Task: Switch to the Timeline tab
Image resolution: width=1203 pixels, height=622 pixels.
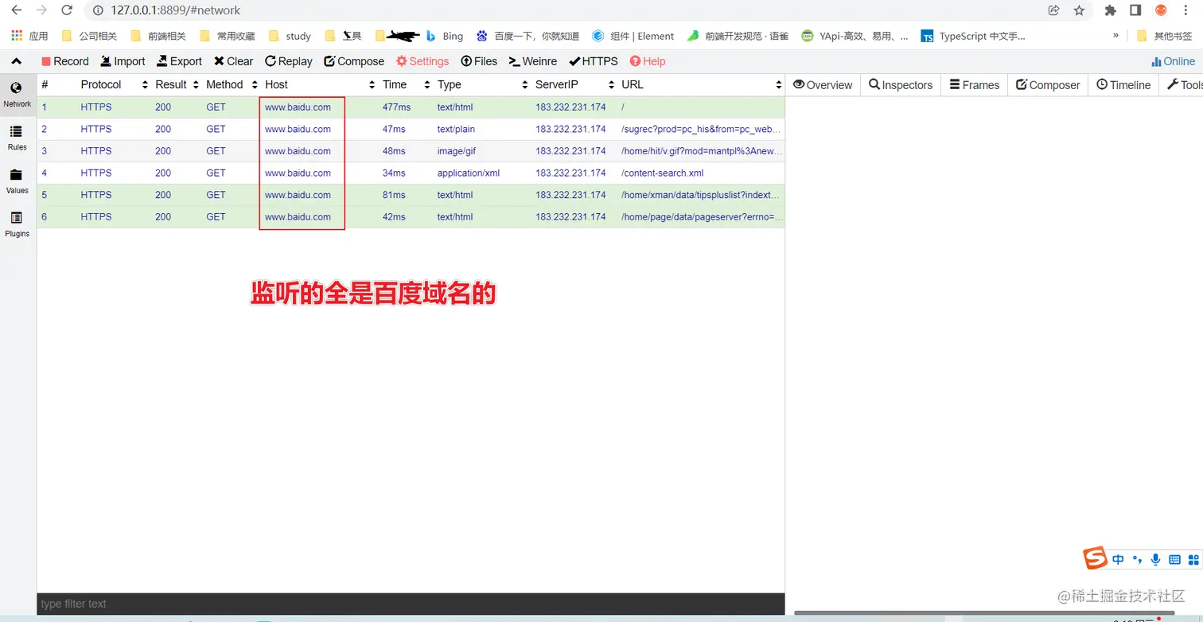Action: (1123, 85)
